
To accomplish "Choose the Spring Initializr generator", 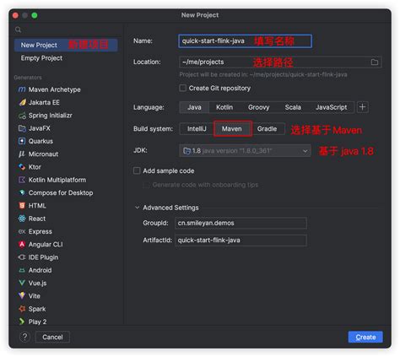I will [45, 116].
